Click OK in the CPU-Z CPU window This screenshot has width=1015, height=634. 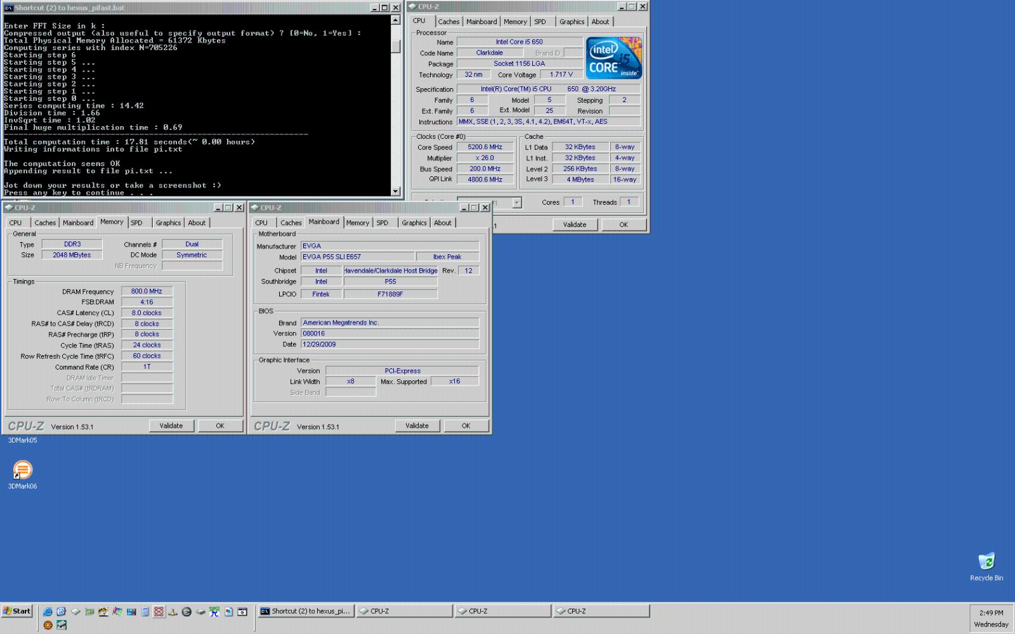click(x=624, y=224)
